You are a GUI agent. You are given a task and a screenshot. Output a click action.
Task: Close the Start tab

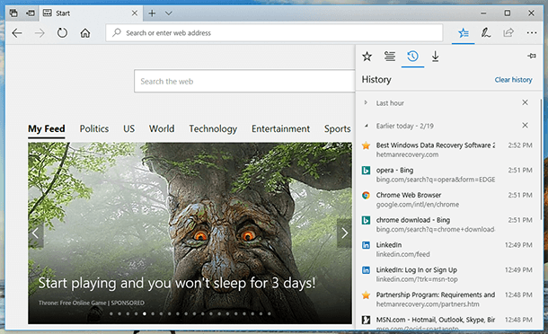click(135, 13)
